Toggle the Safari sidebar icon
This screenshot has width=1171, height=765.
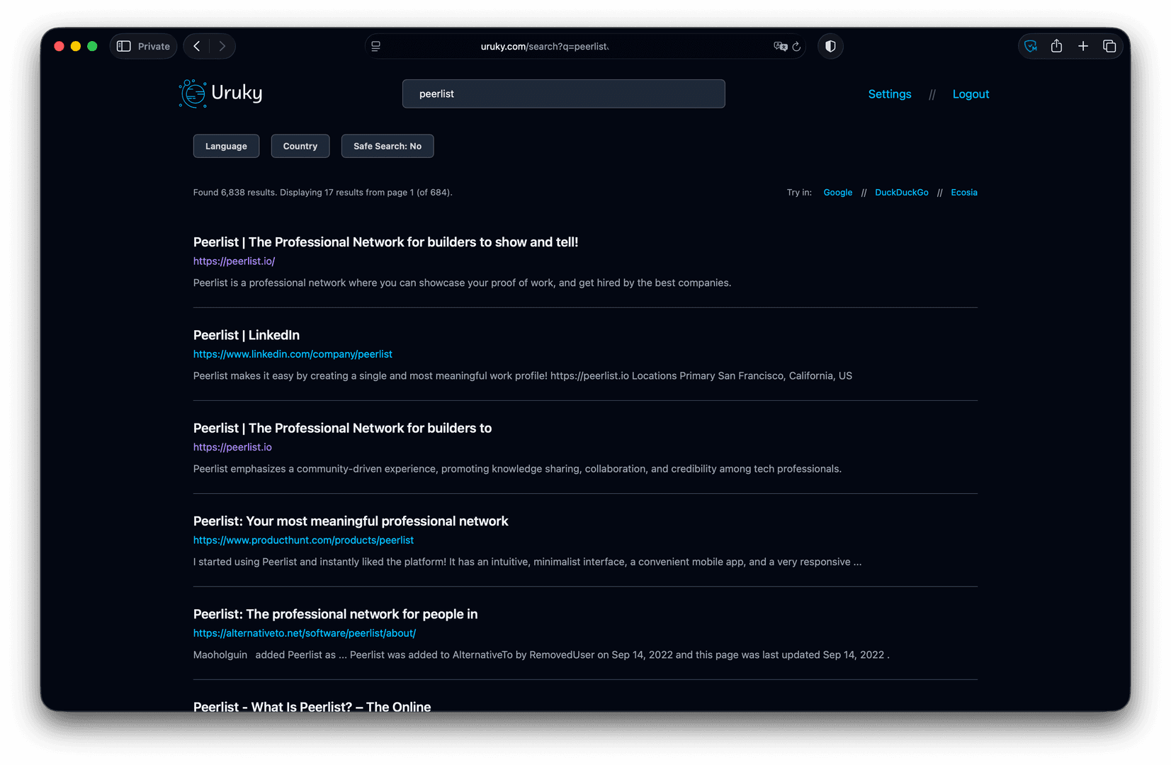[x=124, y=46]
